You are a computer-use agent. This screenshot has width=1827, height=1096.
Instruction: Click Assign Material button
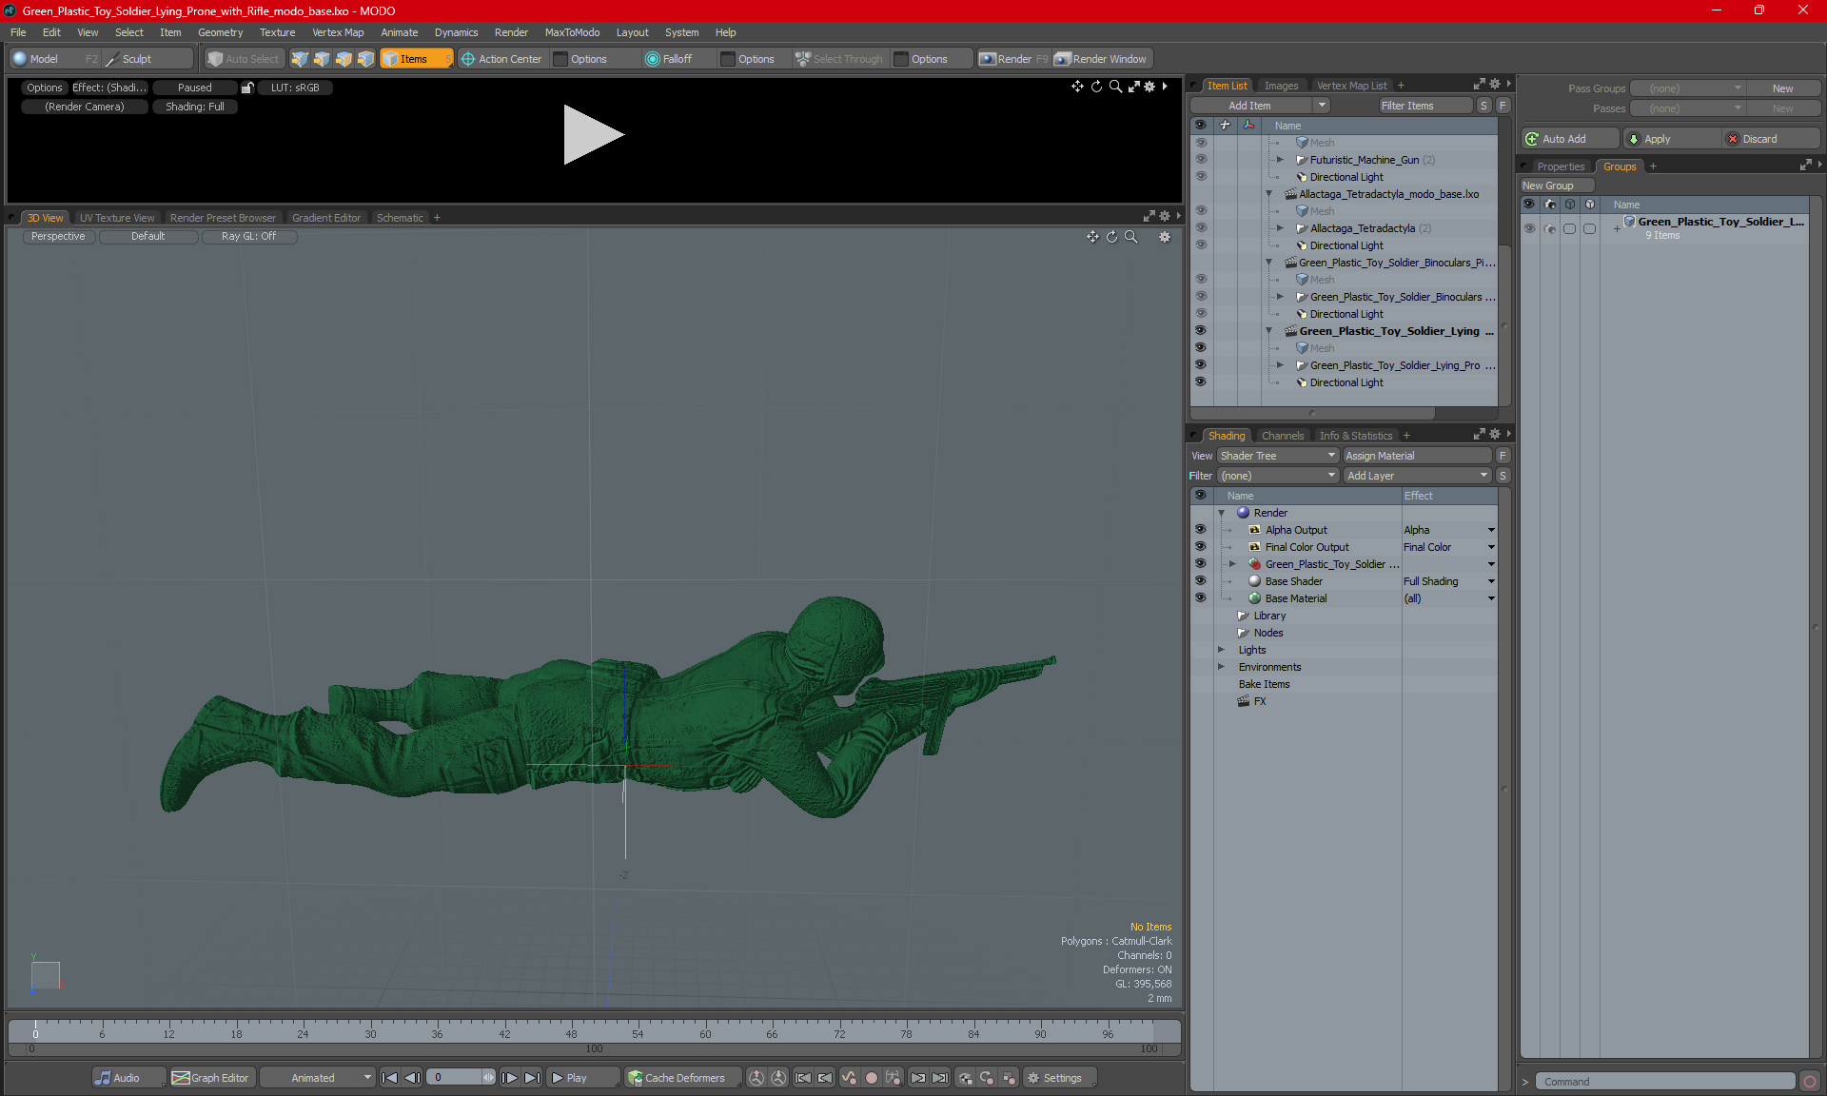tap(1417, 456)
